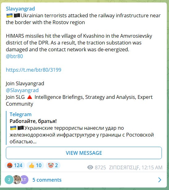Follow the t.me/btr80/3199 link
169x190 pixels.
click(34, 70)
